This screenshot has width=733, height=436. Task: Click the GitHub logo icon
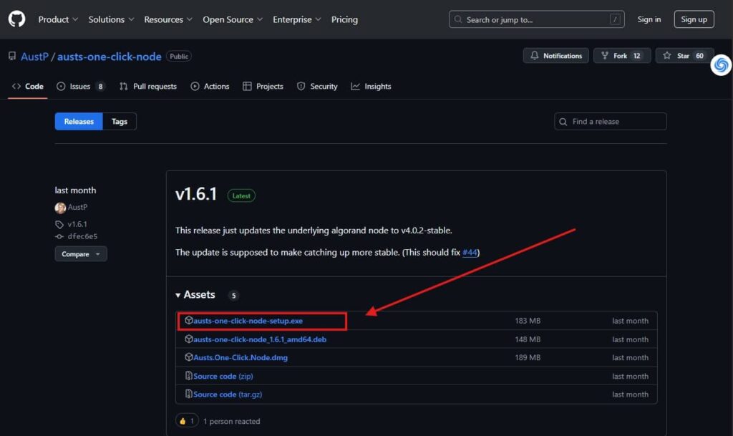[16, 19]
